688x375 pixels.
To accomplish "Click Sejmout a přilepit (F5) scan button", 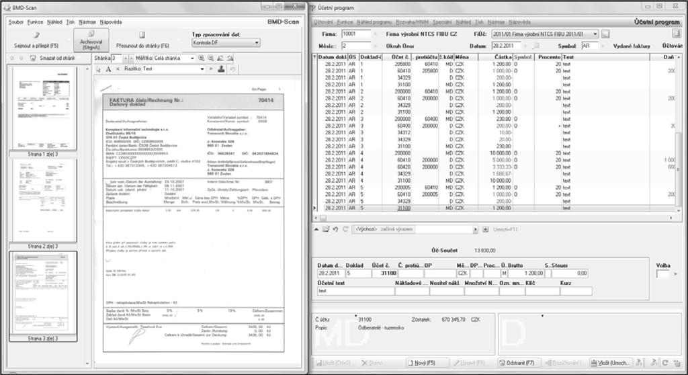I will coord(36,40).
